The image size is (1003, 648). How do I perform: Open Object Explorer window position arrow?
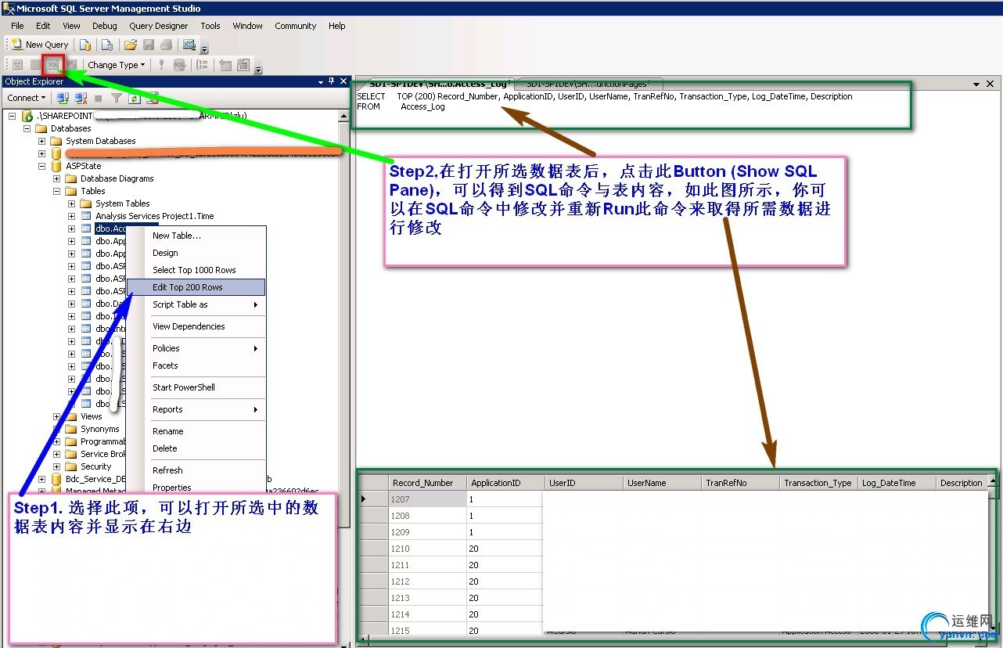[x=321, y=81]
